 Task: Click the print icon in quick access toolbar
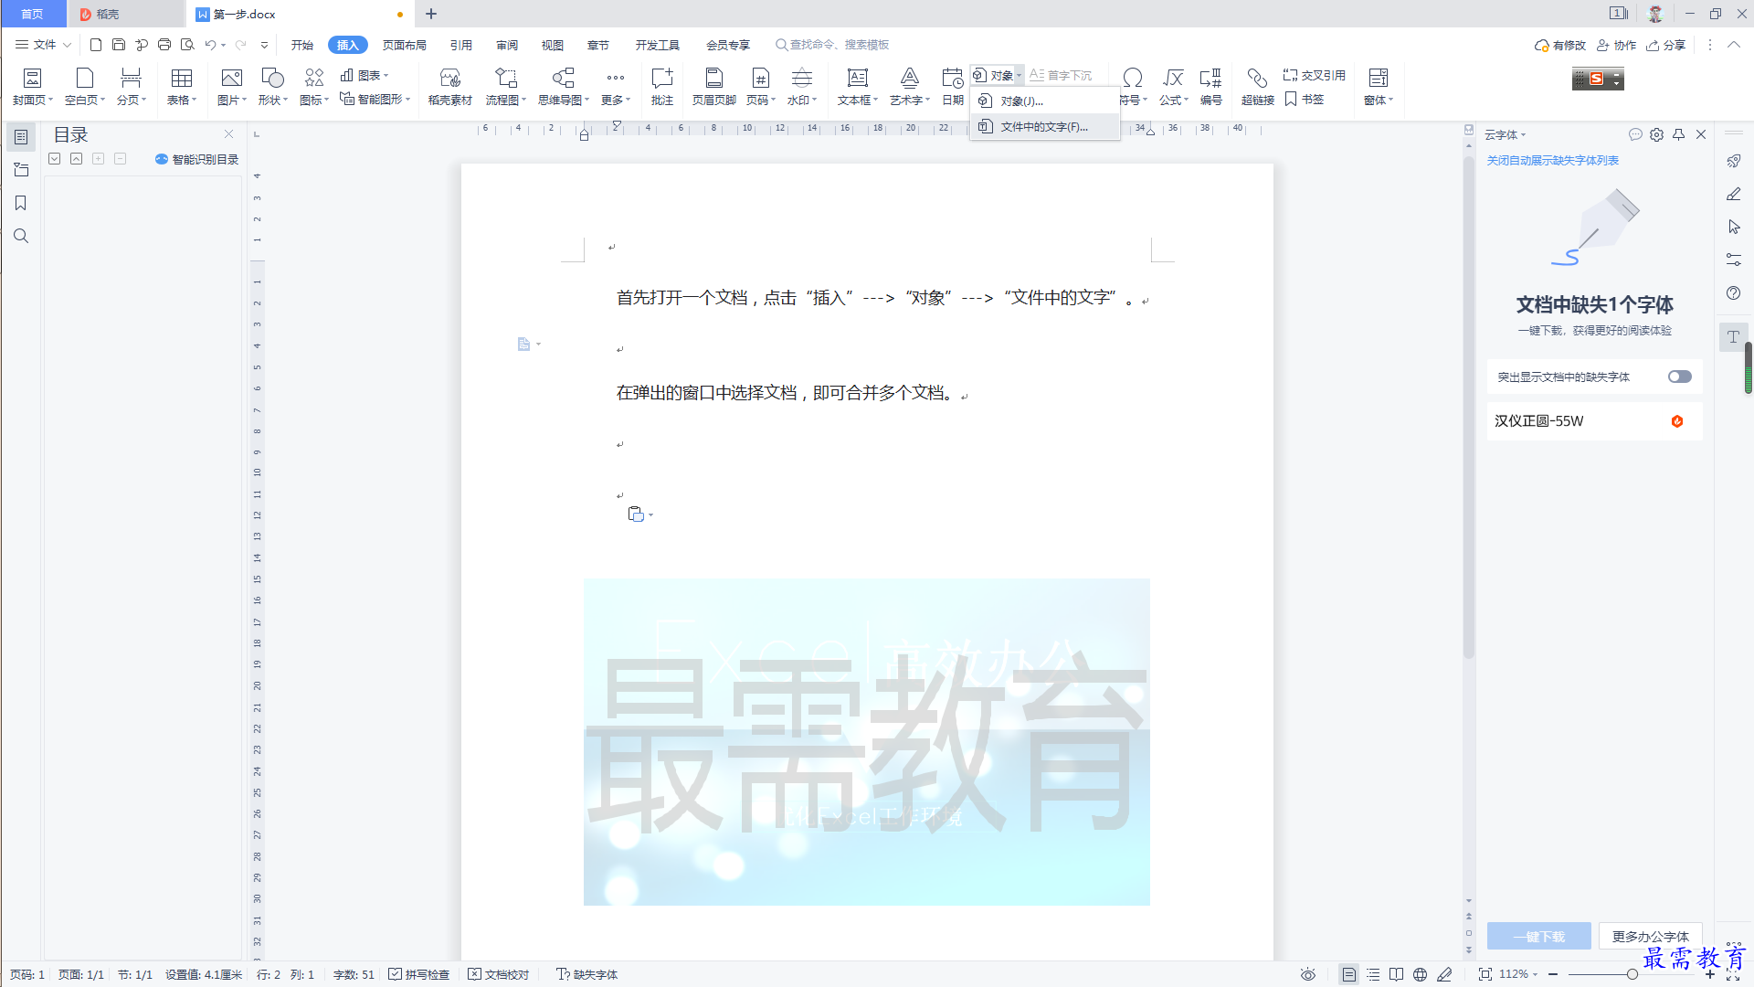click(164, 44)
